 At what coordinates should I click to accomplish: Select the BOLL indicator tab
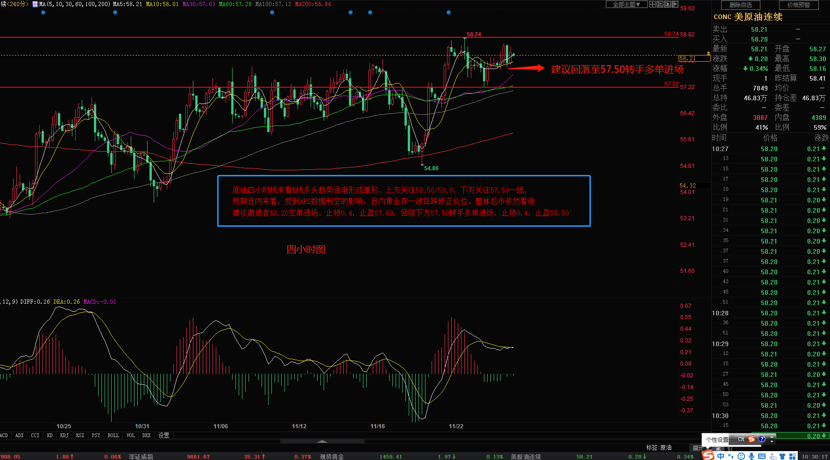tap(114, 435)
